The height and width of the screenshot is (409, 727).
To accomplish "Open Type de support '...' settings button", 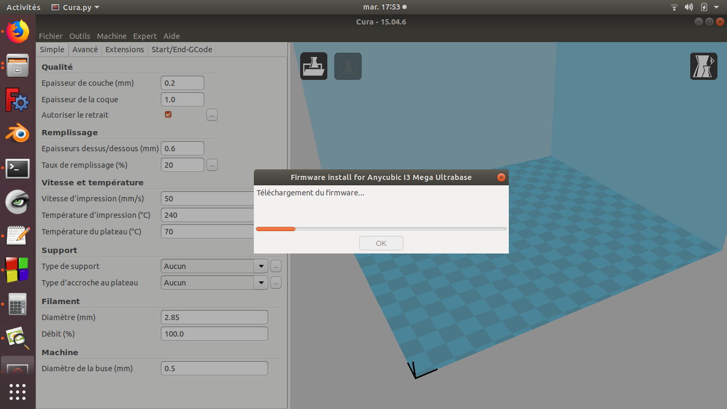I will (x=276, y=266).
